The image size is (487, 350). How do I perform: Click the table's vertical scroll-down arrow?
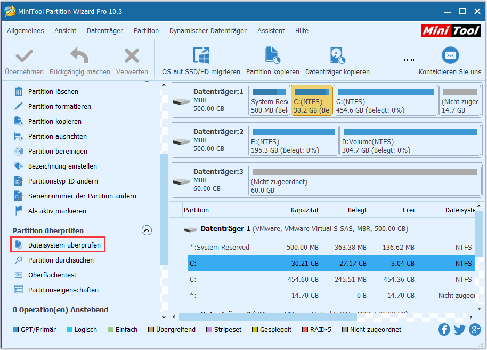[479, 309]
